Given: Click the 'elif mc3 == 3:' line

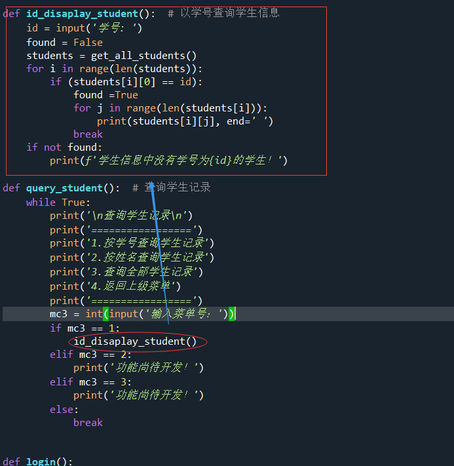Looking at the screenshot, I should pyautogui.click(x=90, y=382).
